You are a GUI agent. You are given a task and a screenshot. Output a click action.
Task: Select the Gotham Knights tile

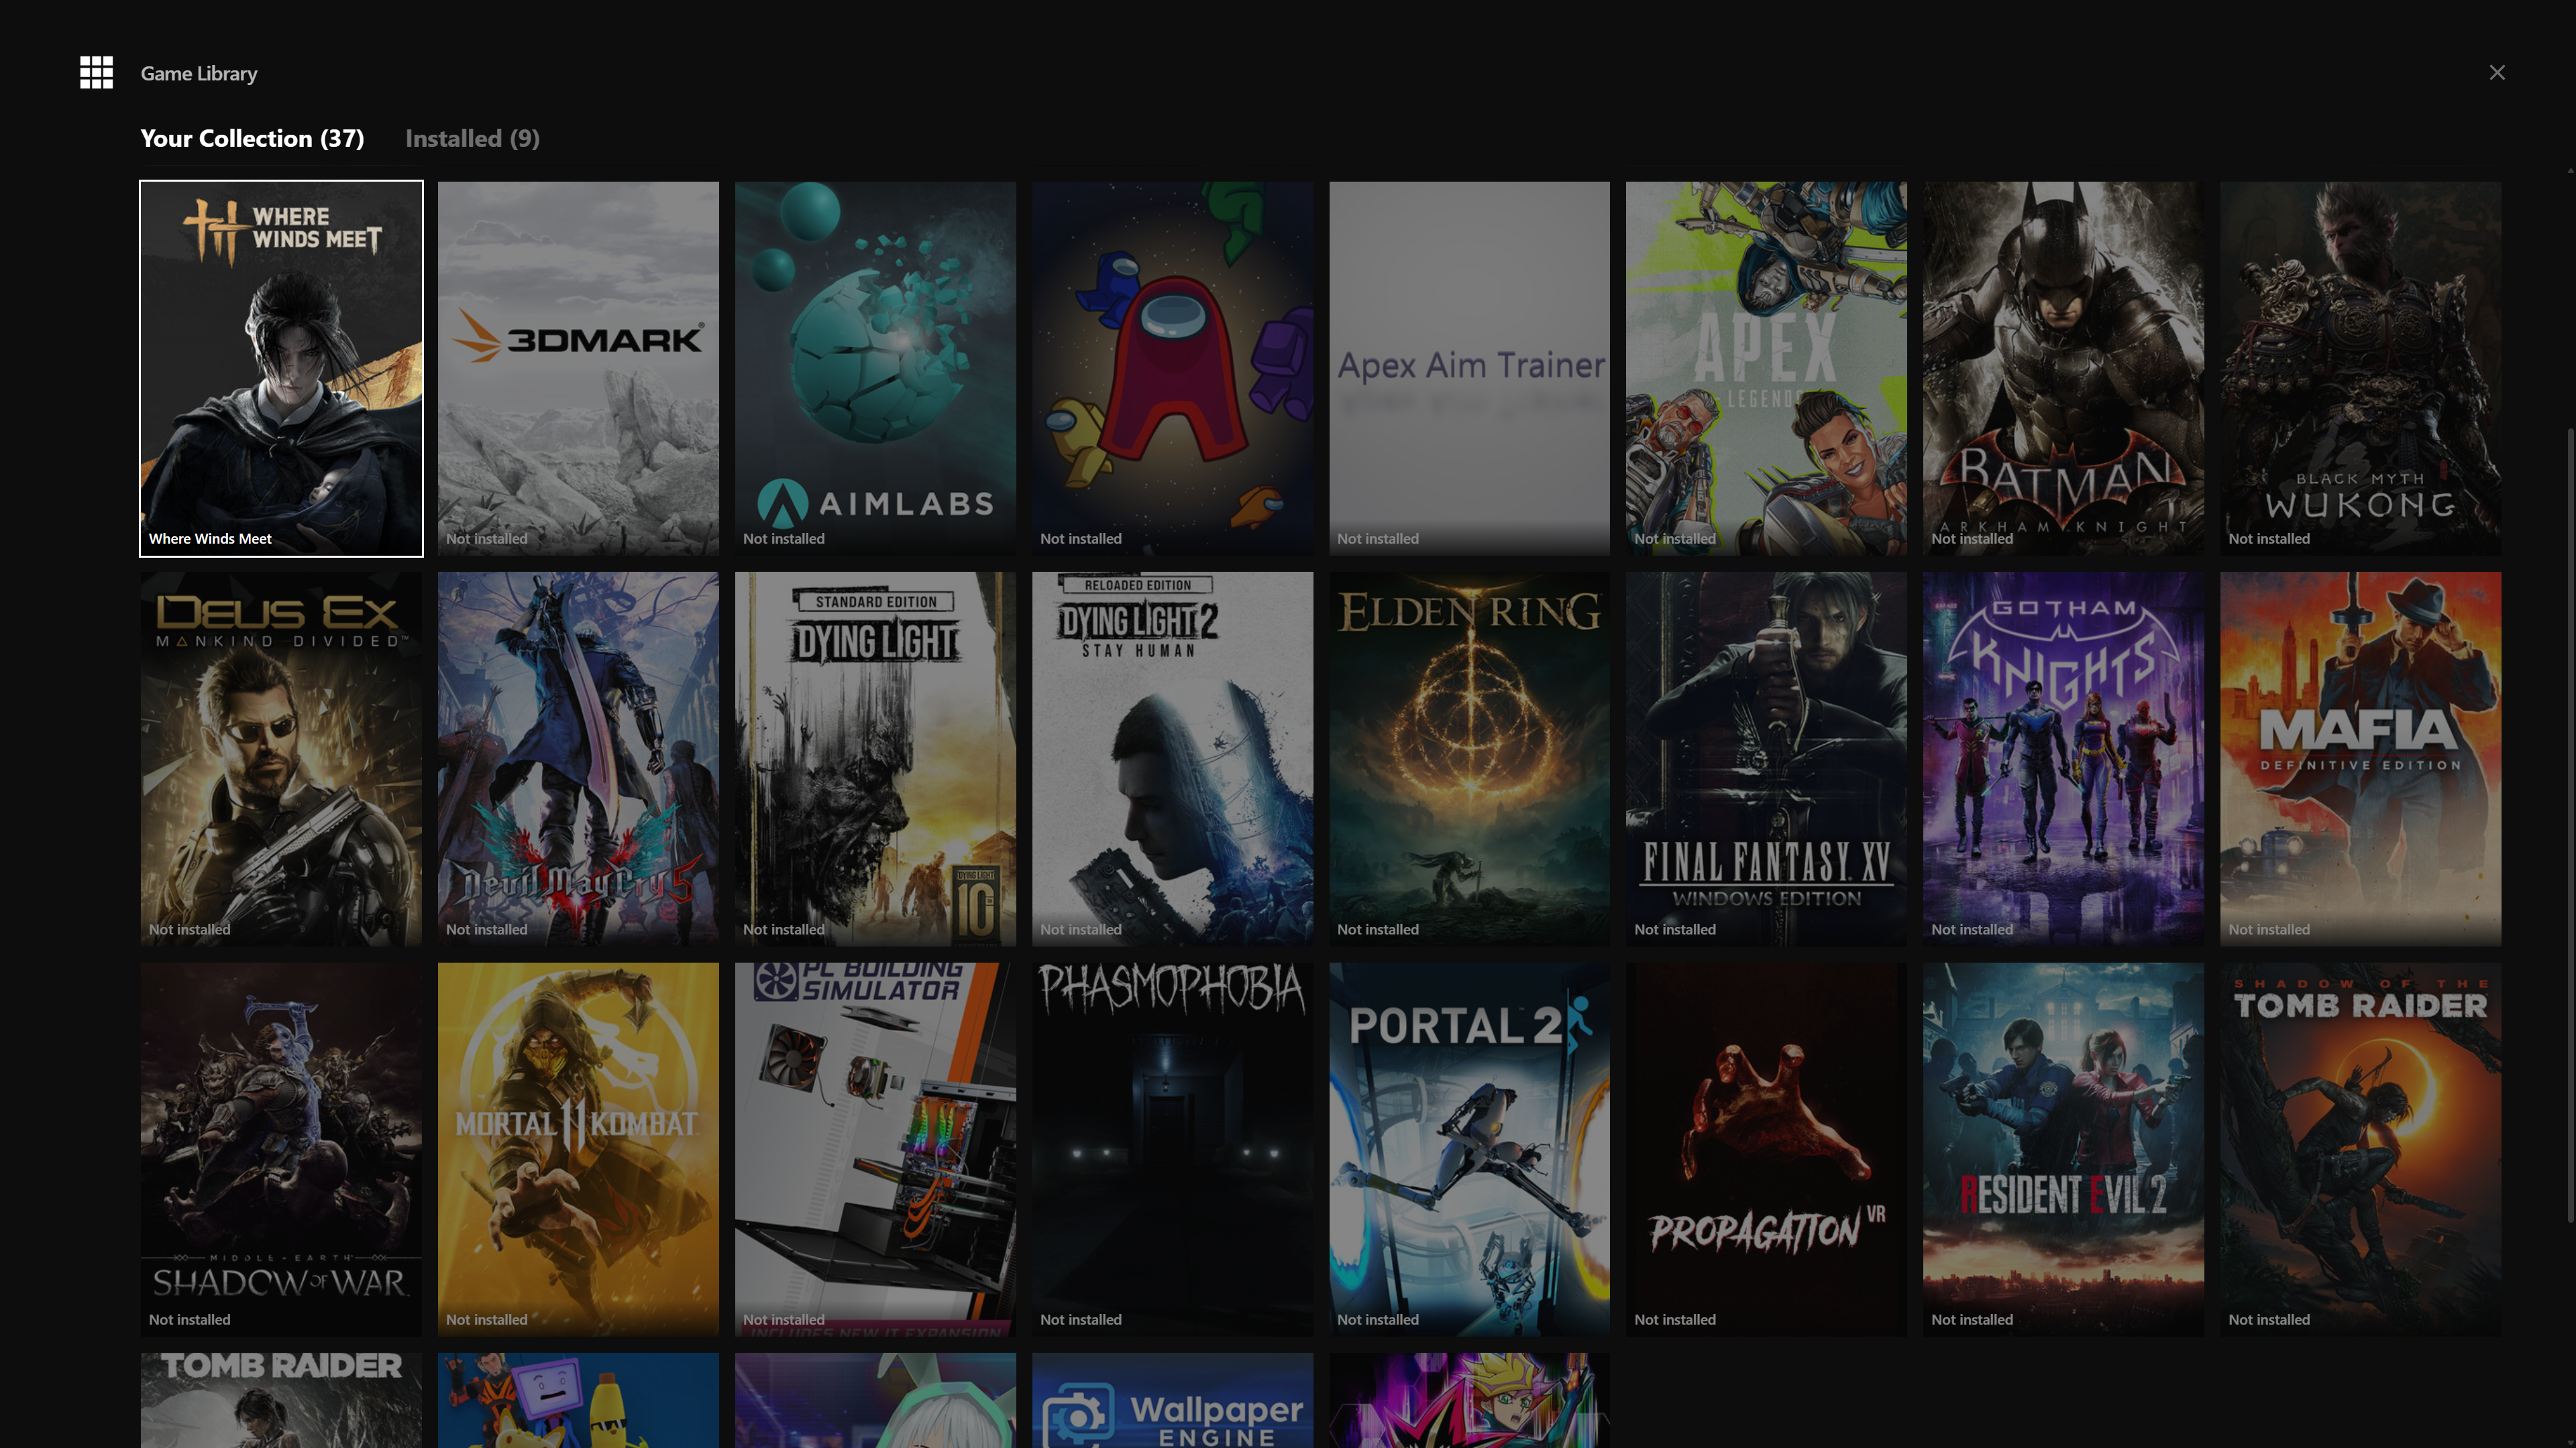pyautogui.click(x=2063, y=758)
